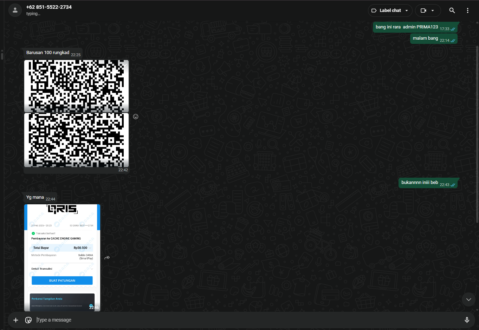
Task: Open the first QR code image
Action: (76, 86)
